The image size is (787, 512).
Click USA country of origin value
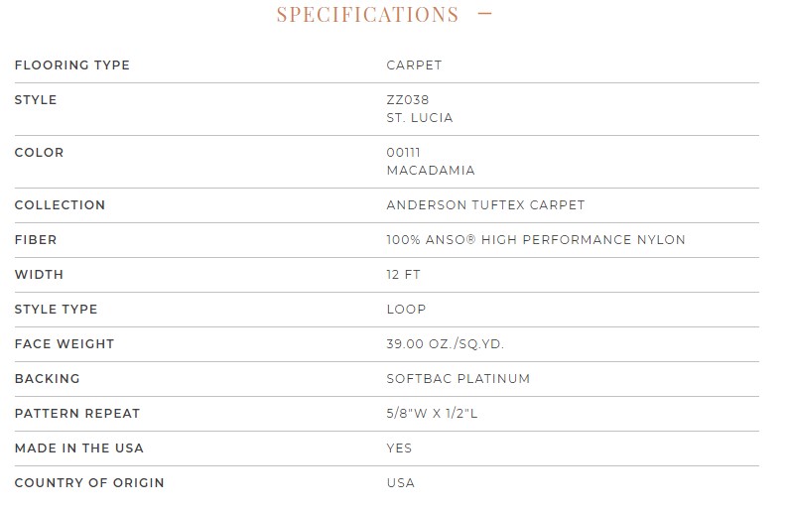click(x=401, y=483)
